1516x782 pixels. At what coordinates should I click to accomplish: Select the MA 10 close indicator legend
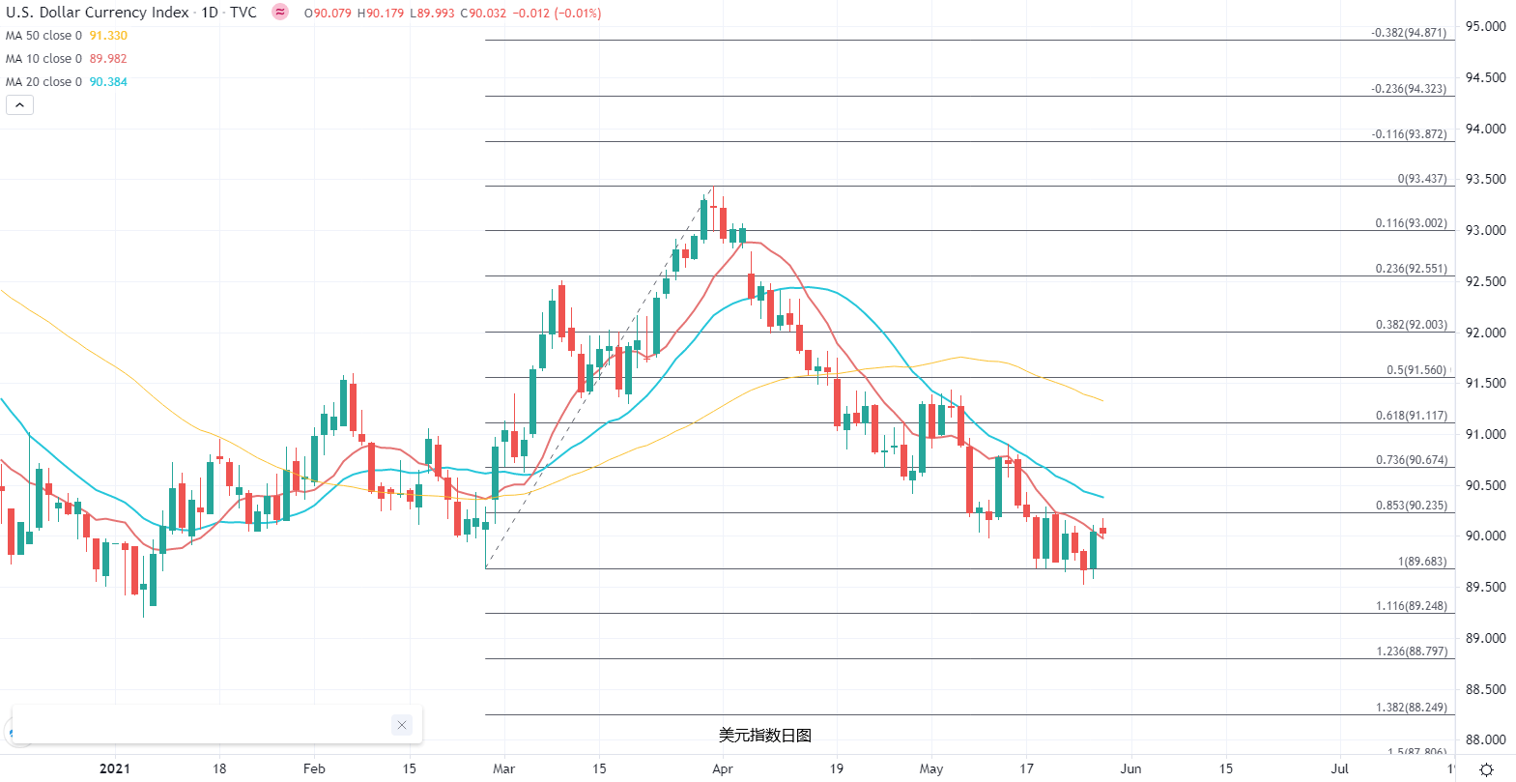[x=43, y=59]
